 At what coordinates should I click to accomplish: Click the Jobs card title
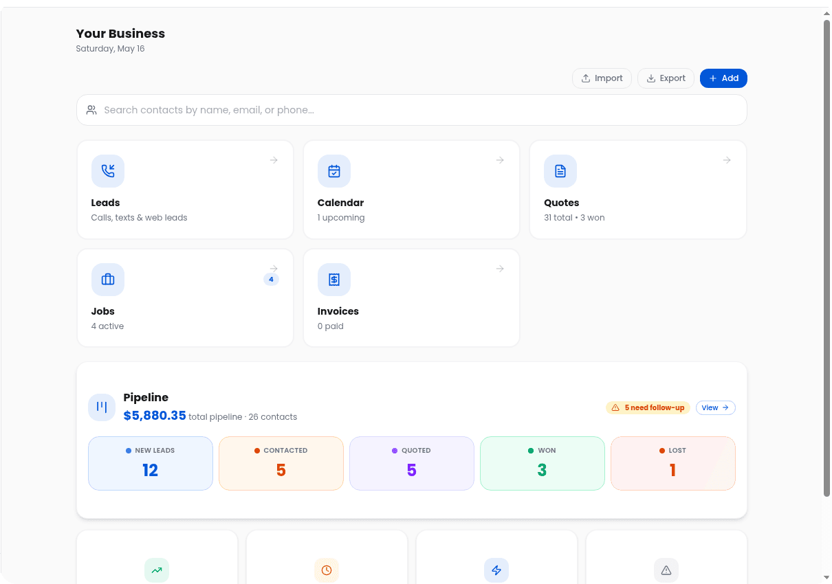[x=102, y=311]
